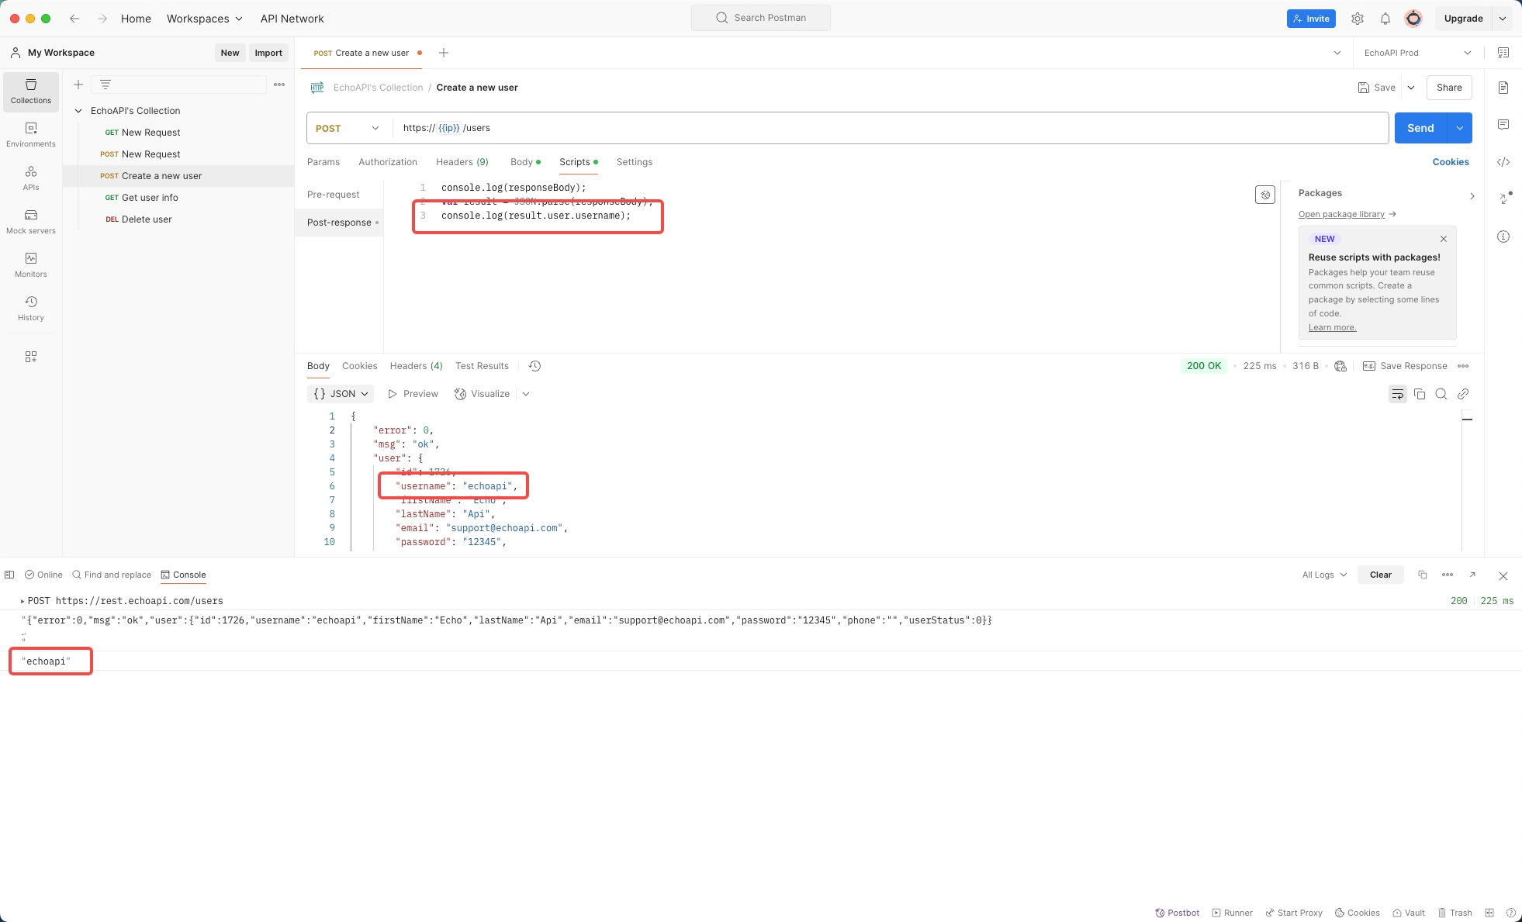Switch to request Body tab
The height and width of the screenshot is (922, 1522).
(x=525, y=162)
